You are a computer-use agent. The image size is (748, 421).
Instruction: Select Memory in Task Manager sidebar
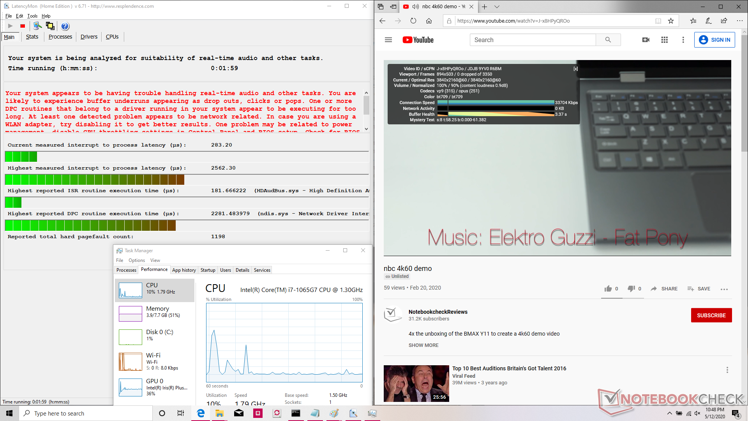coord(155,313)
